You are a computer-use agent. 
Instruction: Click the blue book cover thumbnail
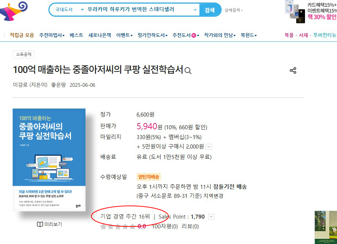[49, 160]
